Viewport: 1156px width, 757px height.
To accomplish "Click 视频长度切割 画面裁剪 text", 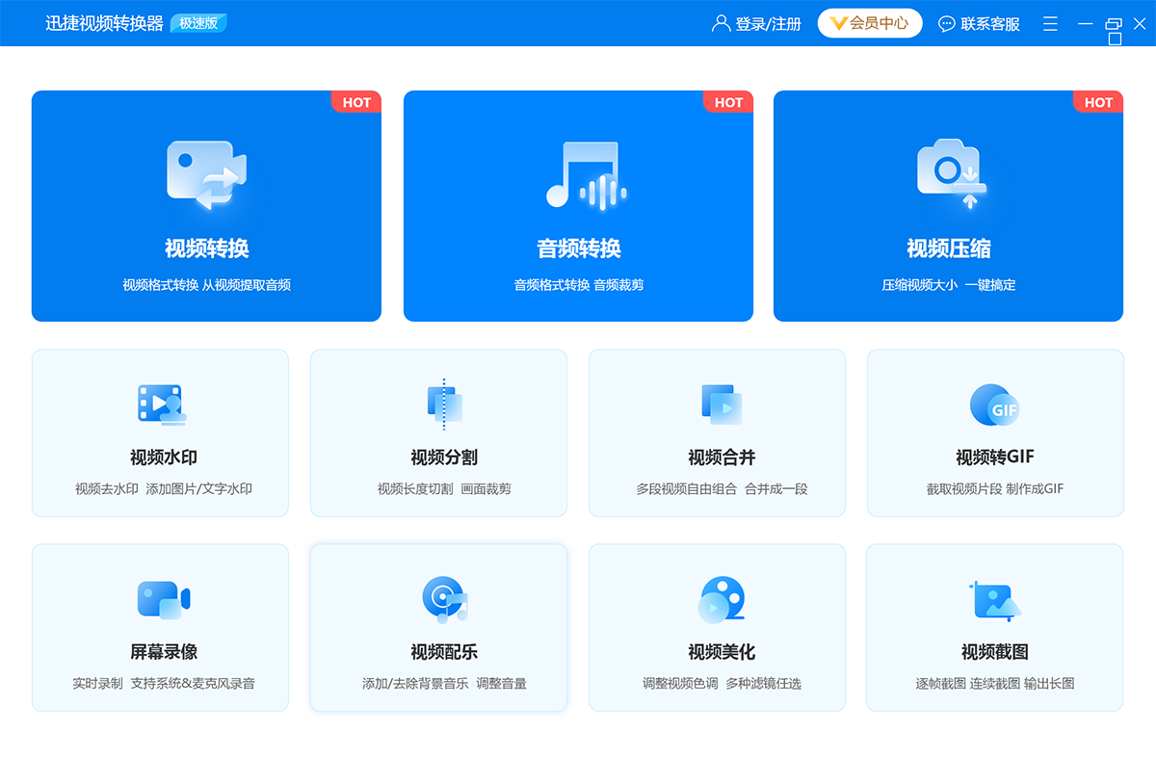I will point(444,489).
